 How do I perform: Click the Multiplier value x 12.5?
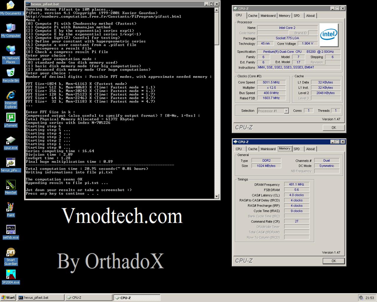[x=271, y=88]
